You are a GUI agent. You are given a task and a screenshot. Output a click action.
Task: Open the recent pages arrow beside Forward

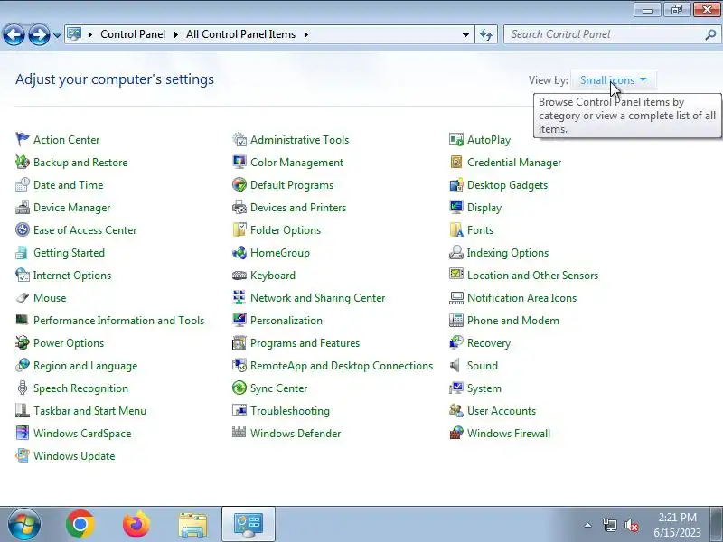[x=57, y=35]
